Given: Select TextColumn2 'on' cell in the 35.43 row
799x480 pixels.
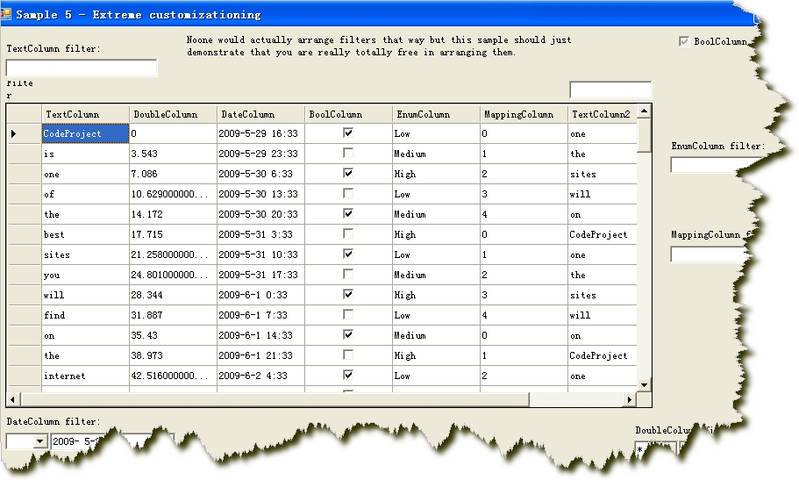Looking at the screenshot, I should [602, 335].
